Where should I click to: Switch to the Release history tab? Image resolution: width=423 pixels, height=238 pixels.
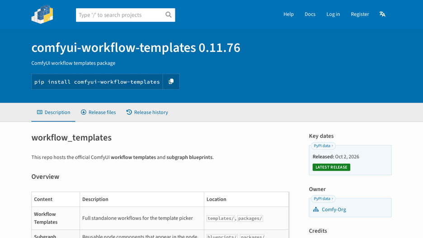(147, 112)
